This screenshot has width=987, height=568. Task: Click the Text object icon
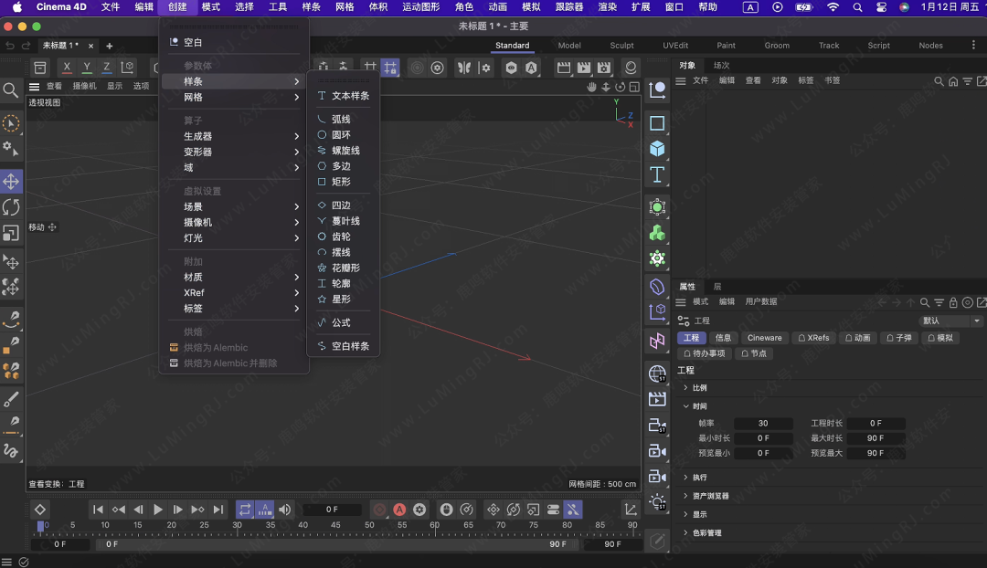[657, 174]
